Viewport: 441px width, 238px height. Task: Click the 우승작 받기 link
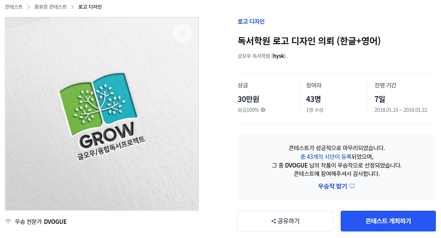(x=332, y=186)
